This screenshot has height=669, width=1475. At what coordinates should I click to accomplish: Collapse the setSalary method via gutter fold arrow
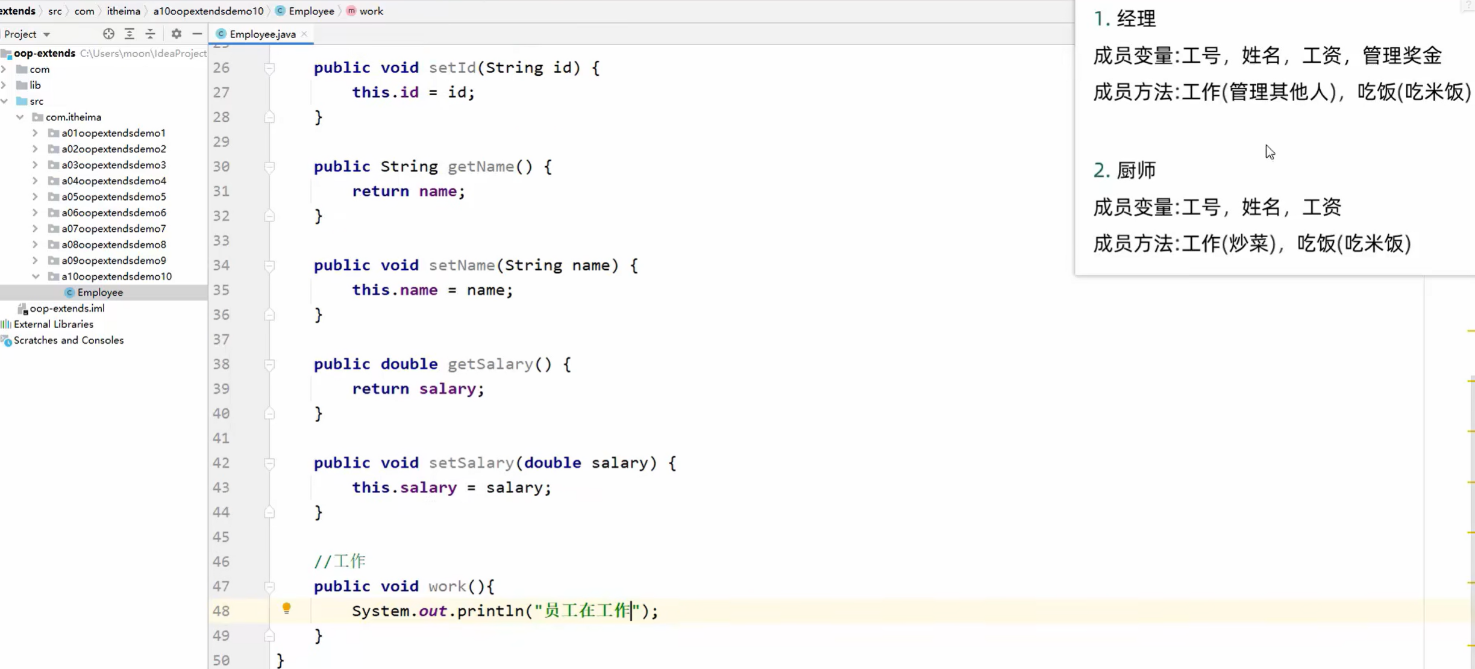point(269,462)
